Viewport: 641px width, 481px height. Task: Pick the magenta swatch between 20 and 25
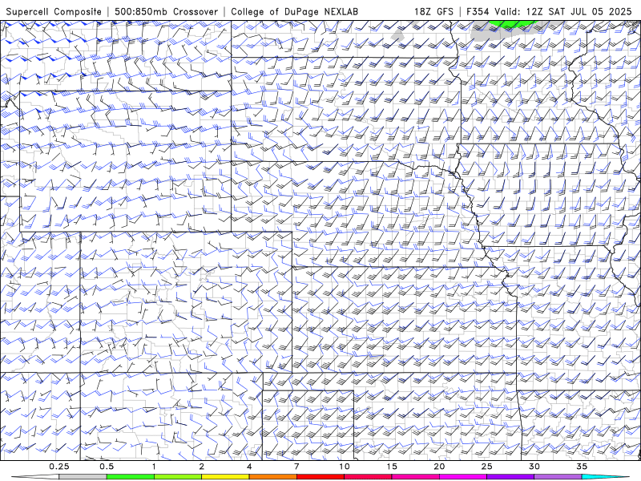(463, 477)
